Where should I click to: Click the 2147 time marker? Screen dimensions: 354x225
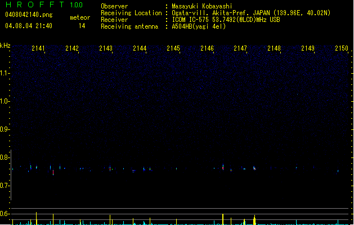(x=240, y=48)
